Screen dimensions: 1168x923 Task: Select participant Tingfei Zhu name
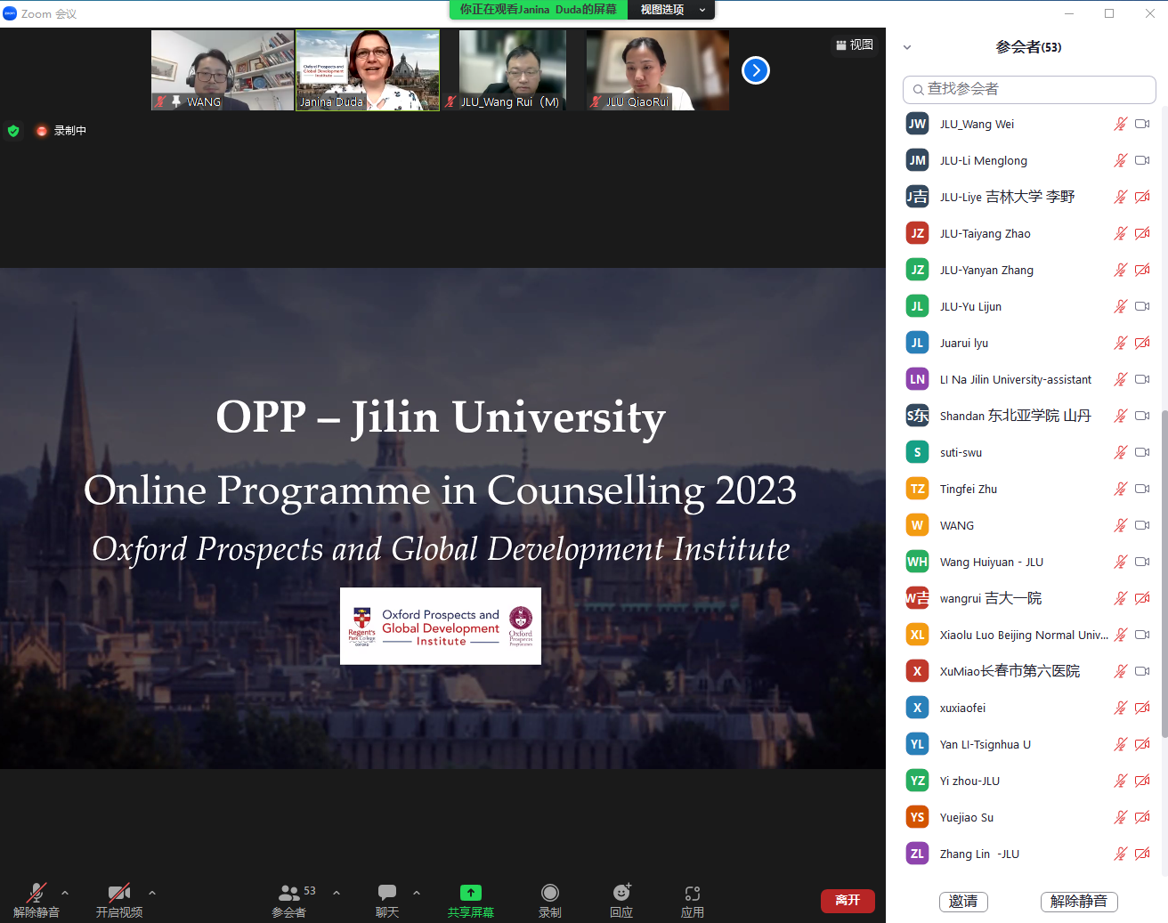968,489
